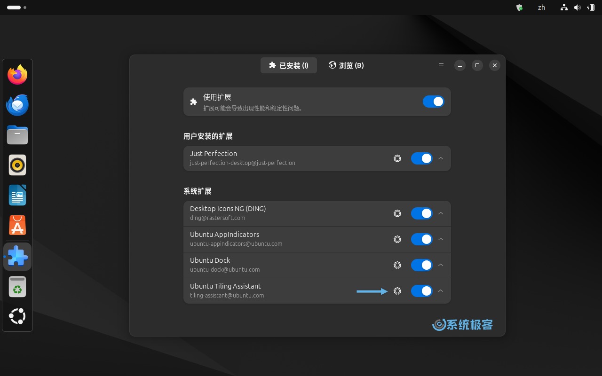Click the Ubuntu Tiling Assistant name

click(225, 286)
